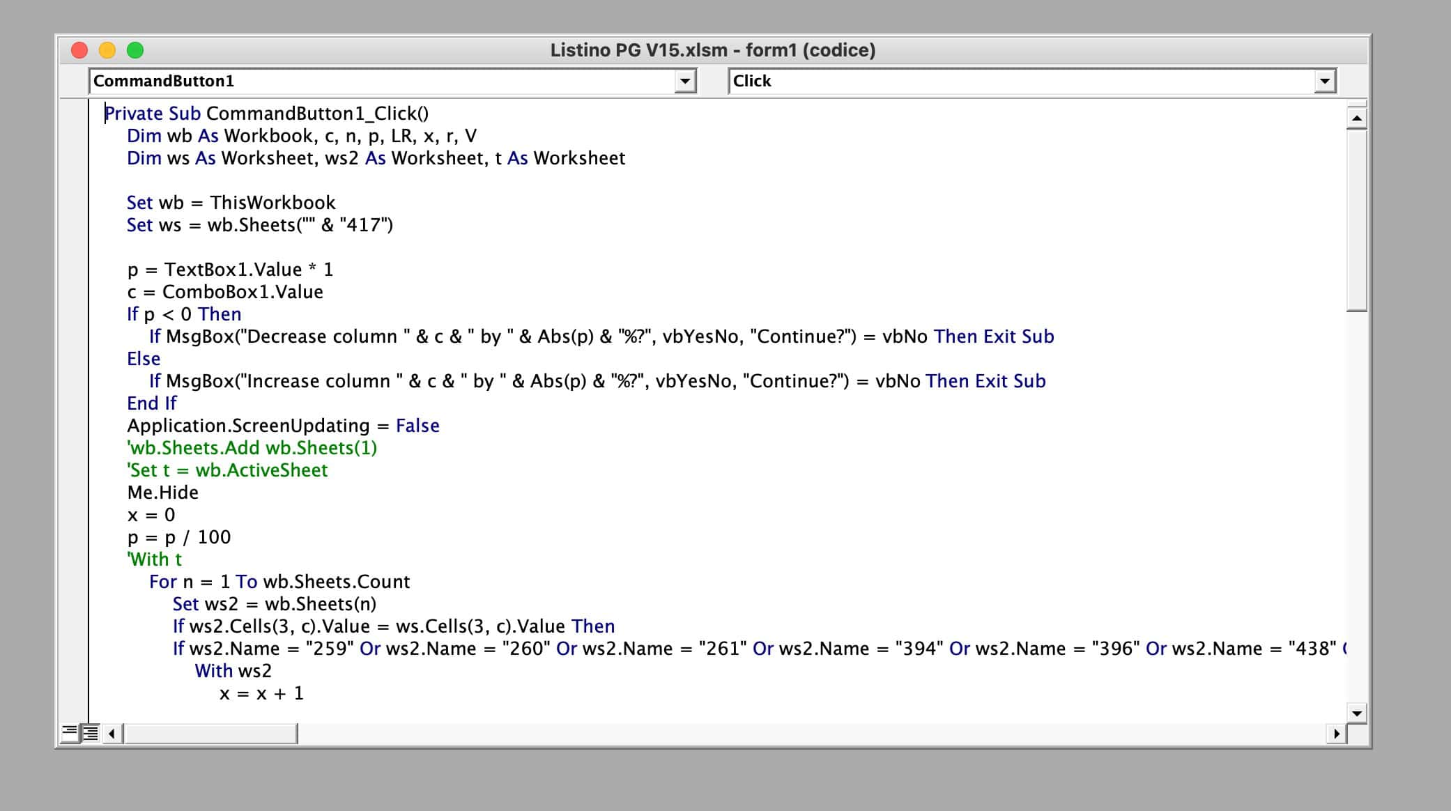Screen dimensions: 1451x811
Task: Click the line "Set ws2 = wb.Sheets(n)"
Action: 275,604
